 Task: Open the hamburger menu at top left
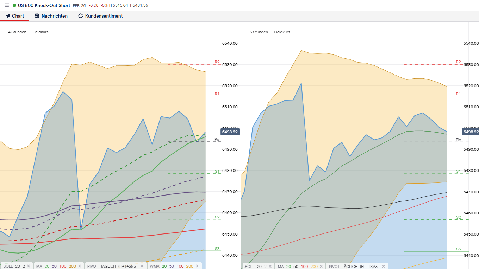coord(7,5)
